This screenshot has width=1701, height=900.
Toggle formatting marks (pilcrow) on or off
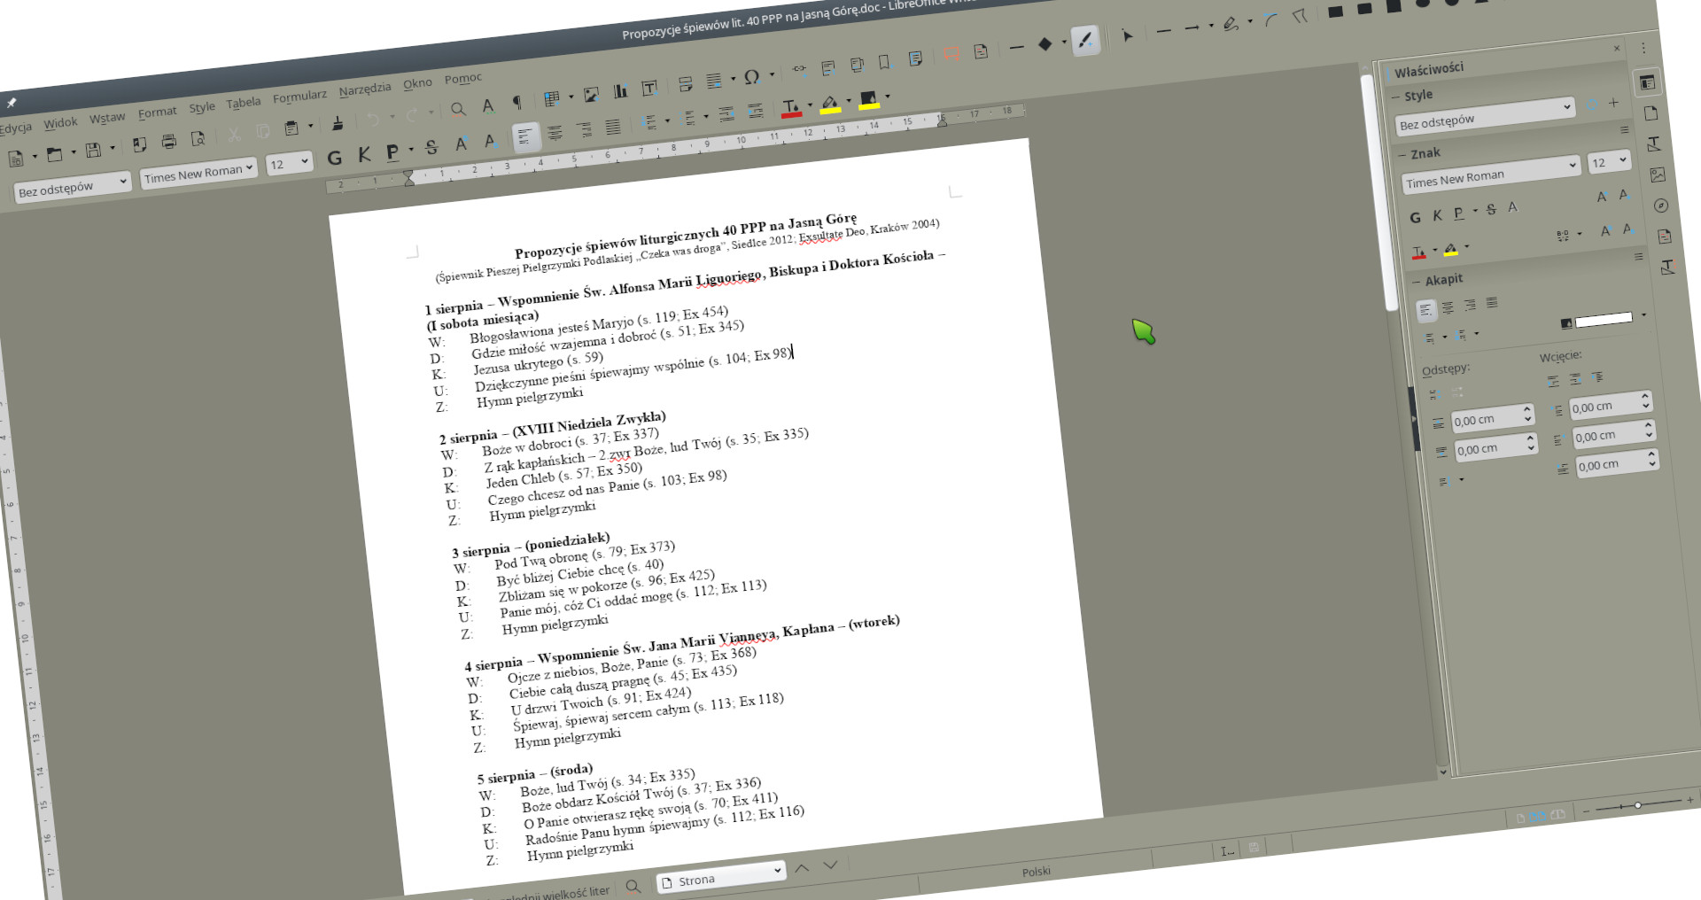(517, 103)
